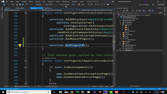Undo the last edit with the toolbar arrow
The width and height of the screenshot is (167, 94).
(x=27, y=4)
